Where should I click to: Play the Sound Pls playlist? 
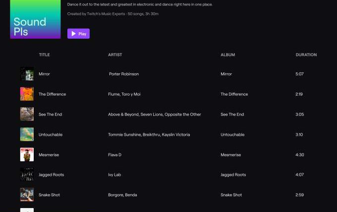pos(78,34)
